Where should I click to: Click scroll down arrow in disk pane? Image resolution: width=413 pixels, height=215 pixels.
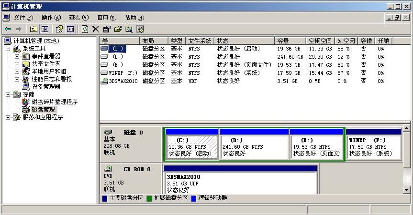[406, 190]
